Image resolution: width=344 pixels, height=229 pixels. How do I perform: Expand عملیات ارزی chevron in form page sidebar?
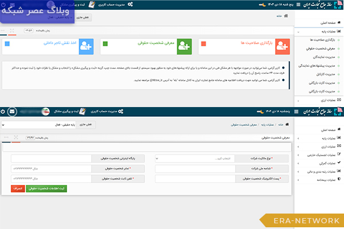pos(298,147)
